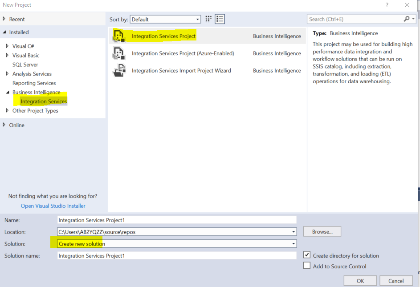
Task: Select the Azure-Enabled Integration Services Project icon
Action: (x=118, y=53)
